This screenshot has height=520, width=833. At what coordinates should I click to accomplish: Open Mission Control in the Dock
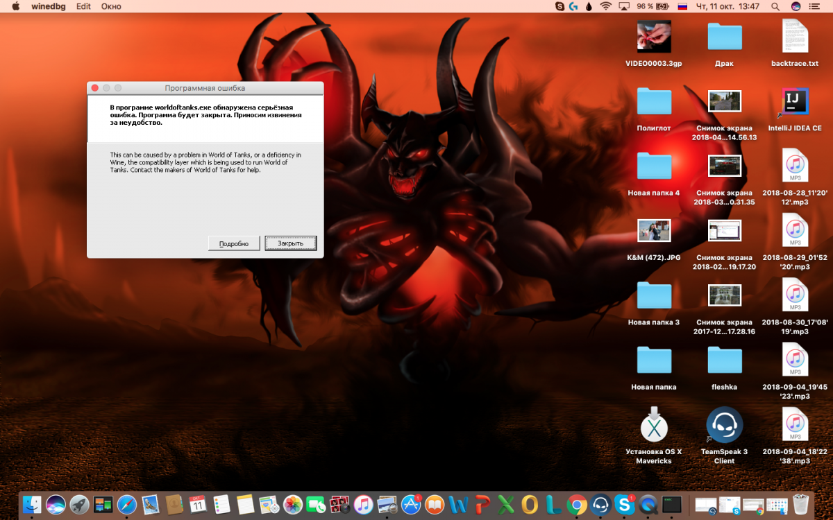(103, 504)
